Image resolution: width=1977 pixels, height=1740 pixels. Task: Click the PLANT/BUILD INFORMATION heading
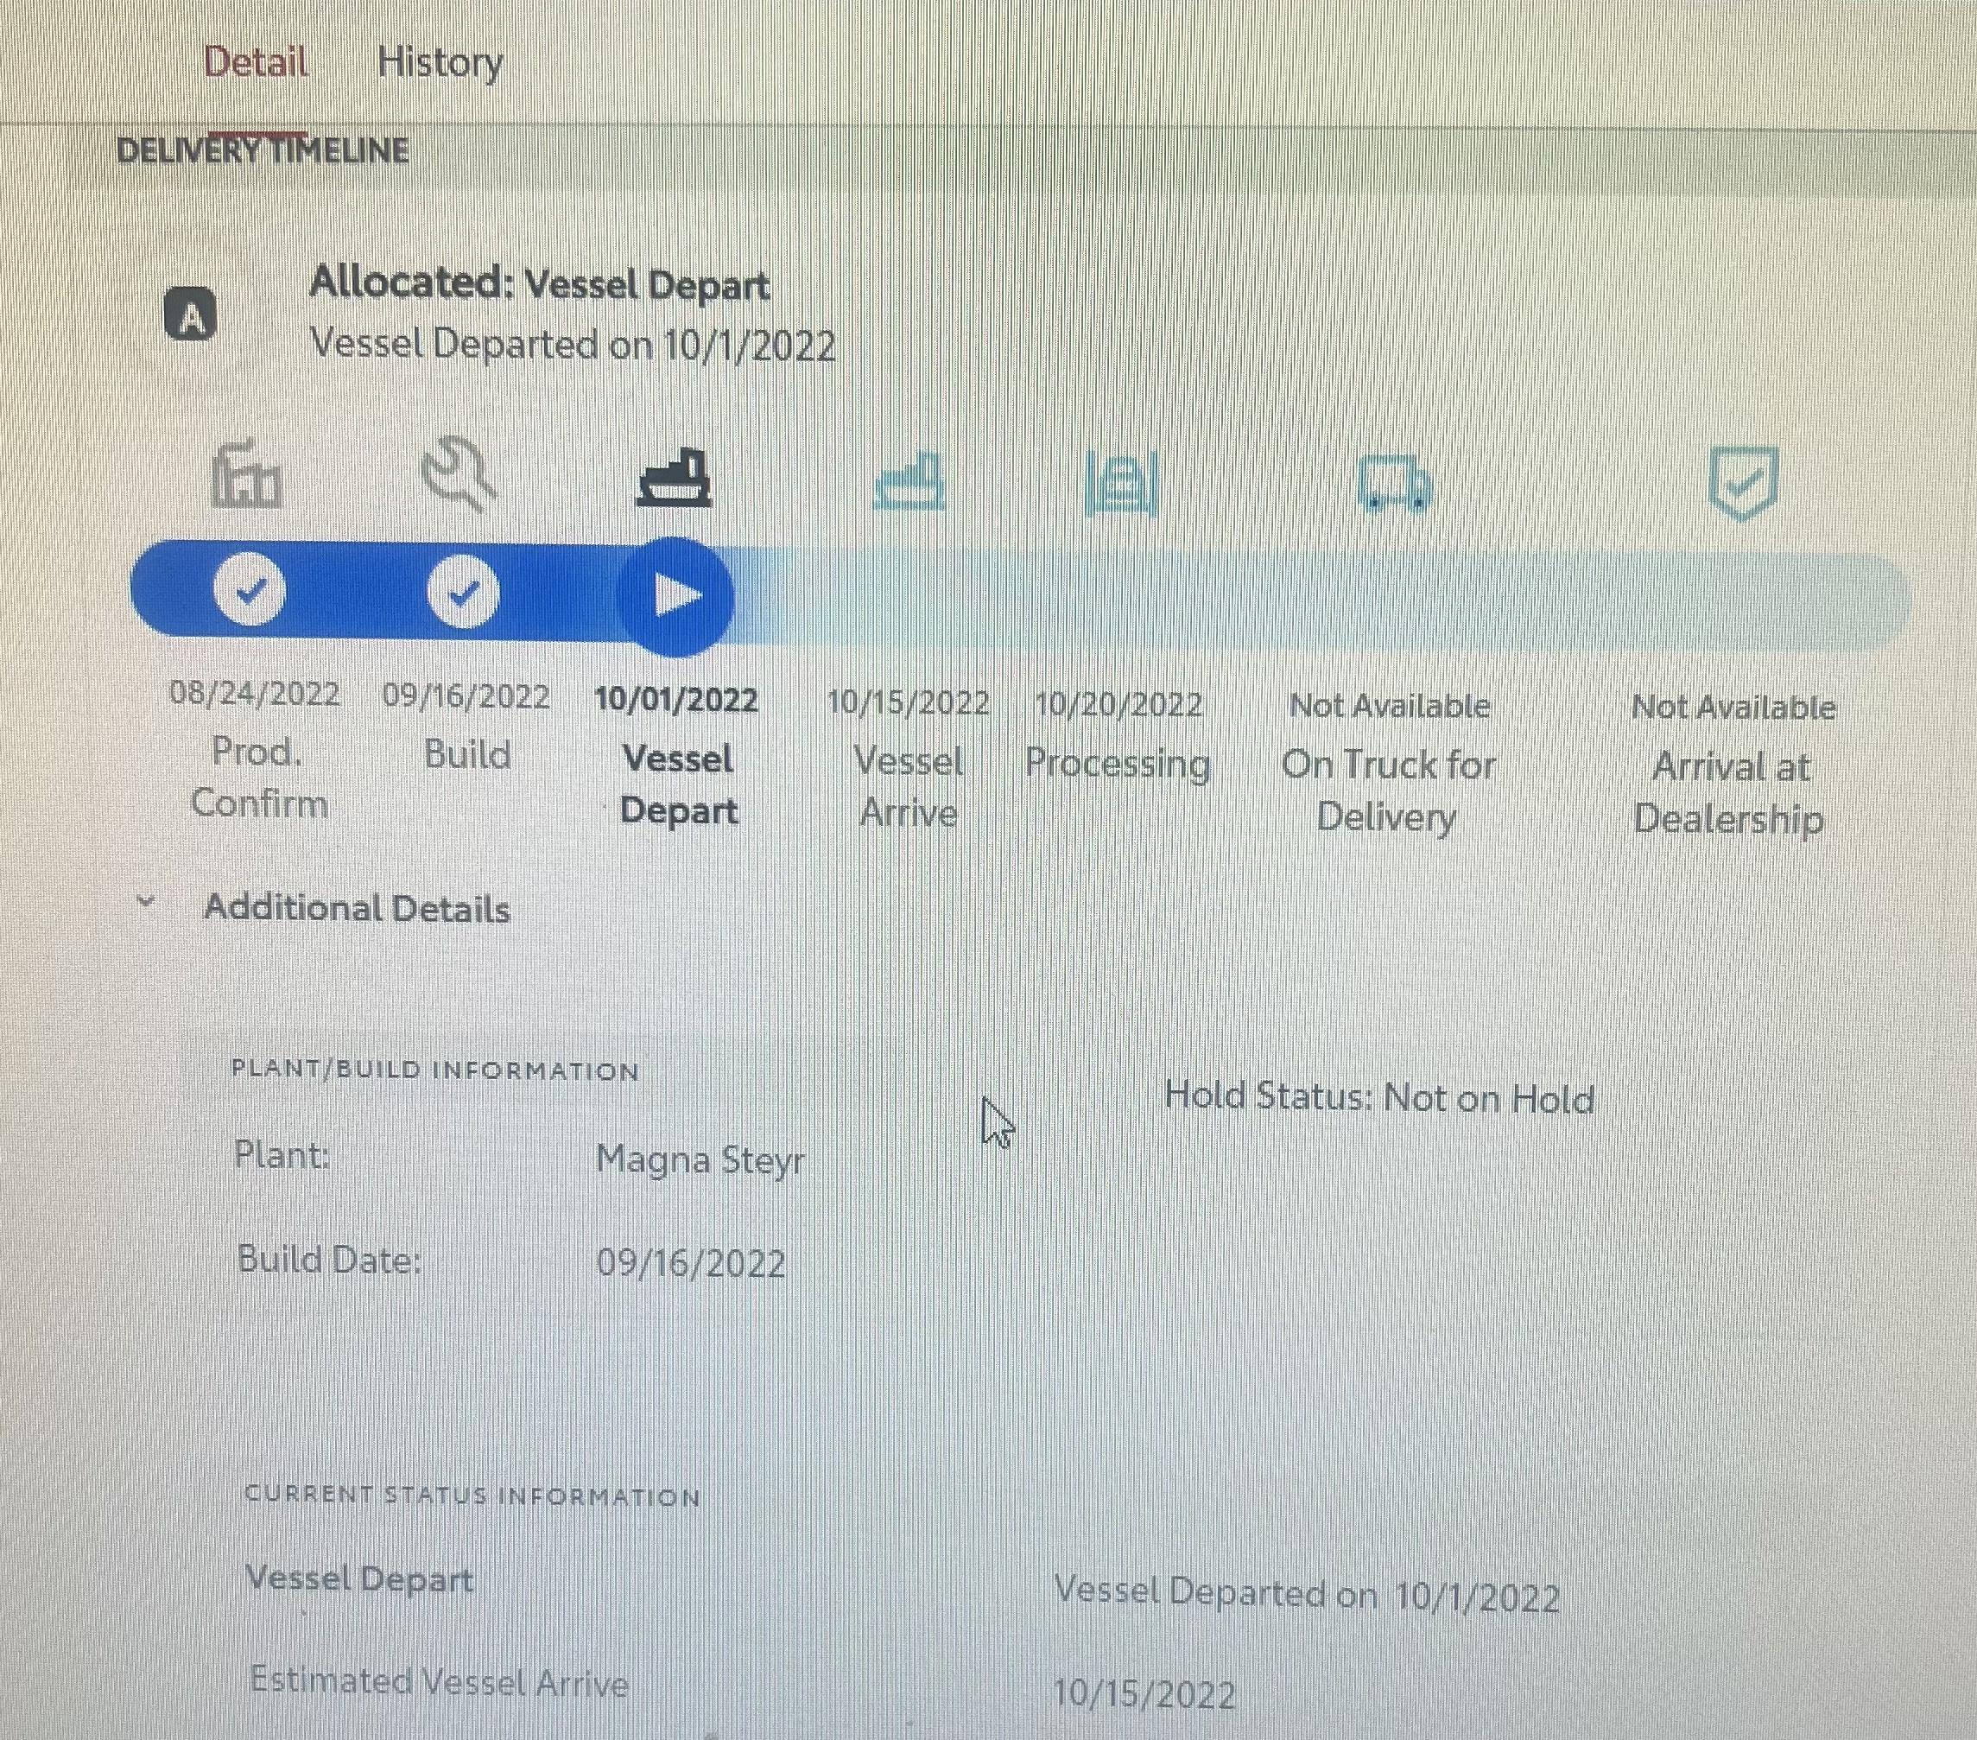pos(435,1070)
